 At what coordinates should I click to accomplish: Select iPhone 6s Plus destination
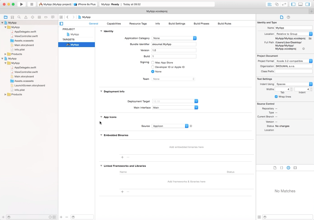click(85, 4)
